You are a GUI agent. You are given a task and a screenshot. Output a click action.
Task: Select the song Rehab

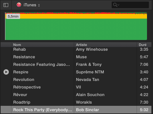(x=20, y=49)
